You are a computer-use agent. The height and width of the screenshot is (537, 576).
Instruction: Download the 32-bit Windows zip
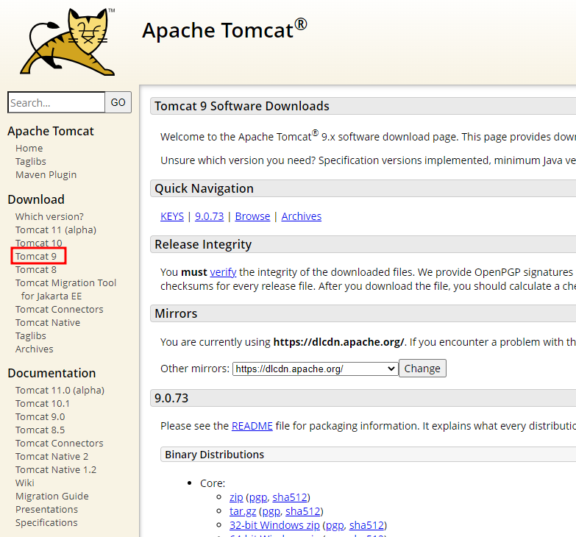pos(274,525)
